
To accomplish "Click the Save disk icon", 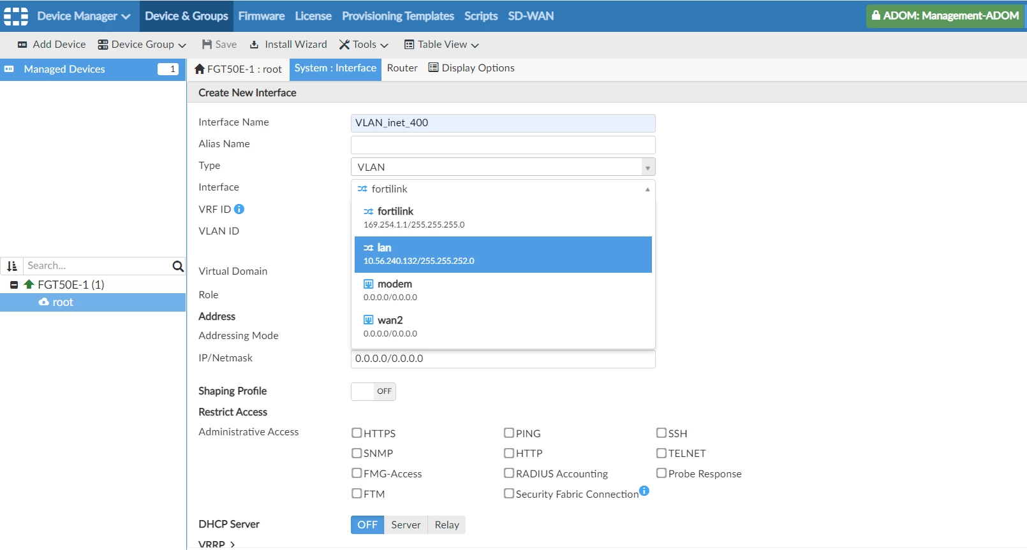I will (207, 45).
